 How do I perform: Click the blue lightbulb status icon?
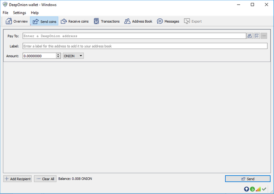click(x=247, y=189)
